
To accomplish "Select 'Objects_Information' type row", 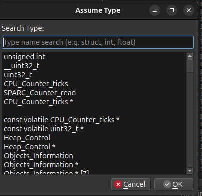I will click(94, 156).
